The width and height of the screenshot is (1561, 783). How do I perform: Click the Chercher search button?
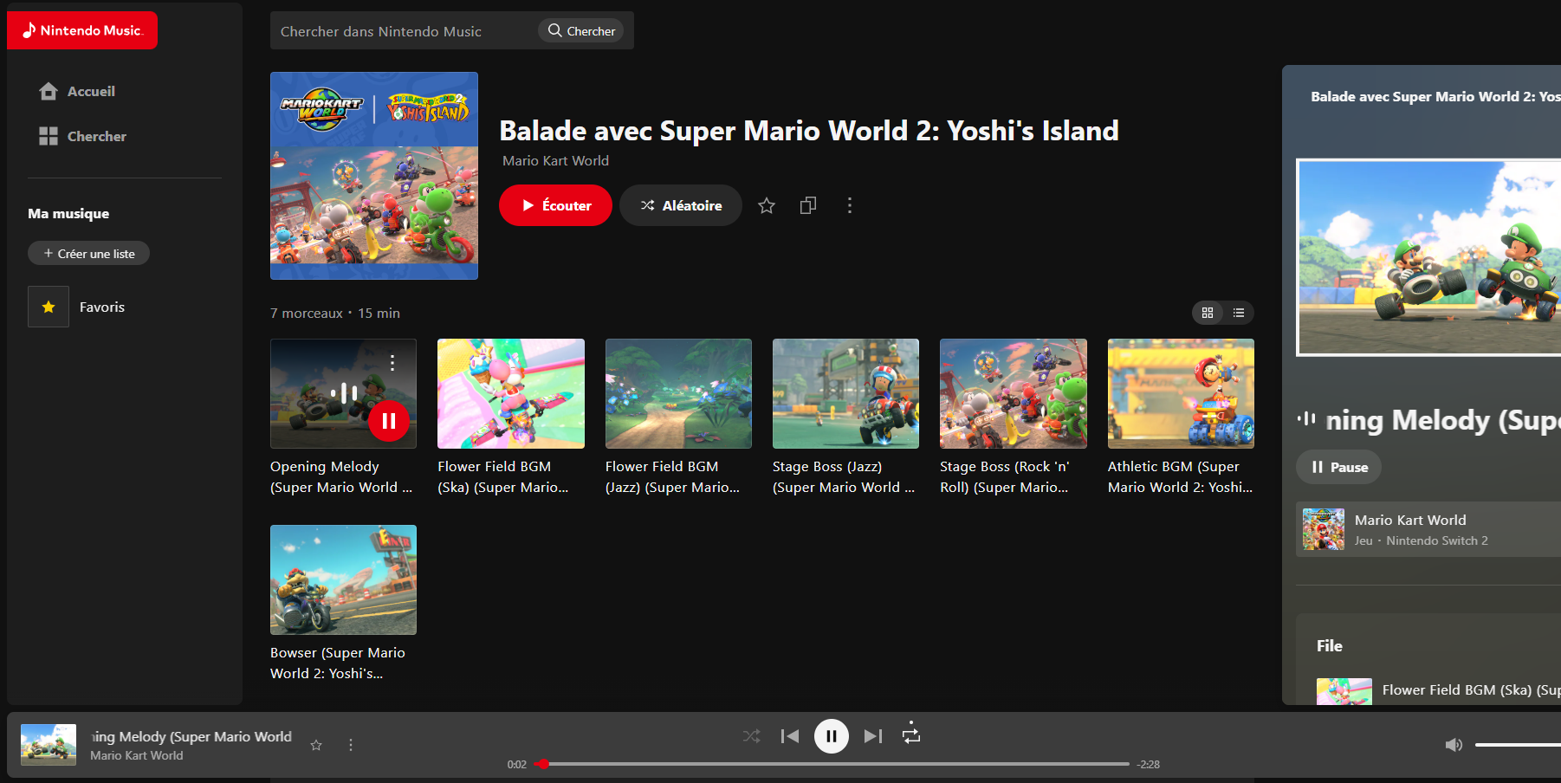pos(582,30)
